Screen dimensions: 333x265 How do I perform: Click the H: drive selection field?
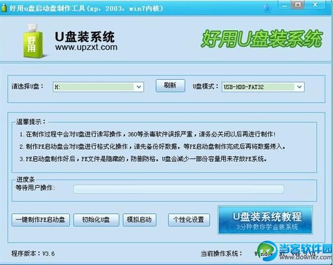(x=98, y=87)
